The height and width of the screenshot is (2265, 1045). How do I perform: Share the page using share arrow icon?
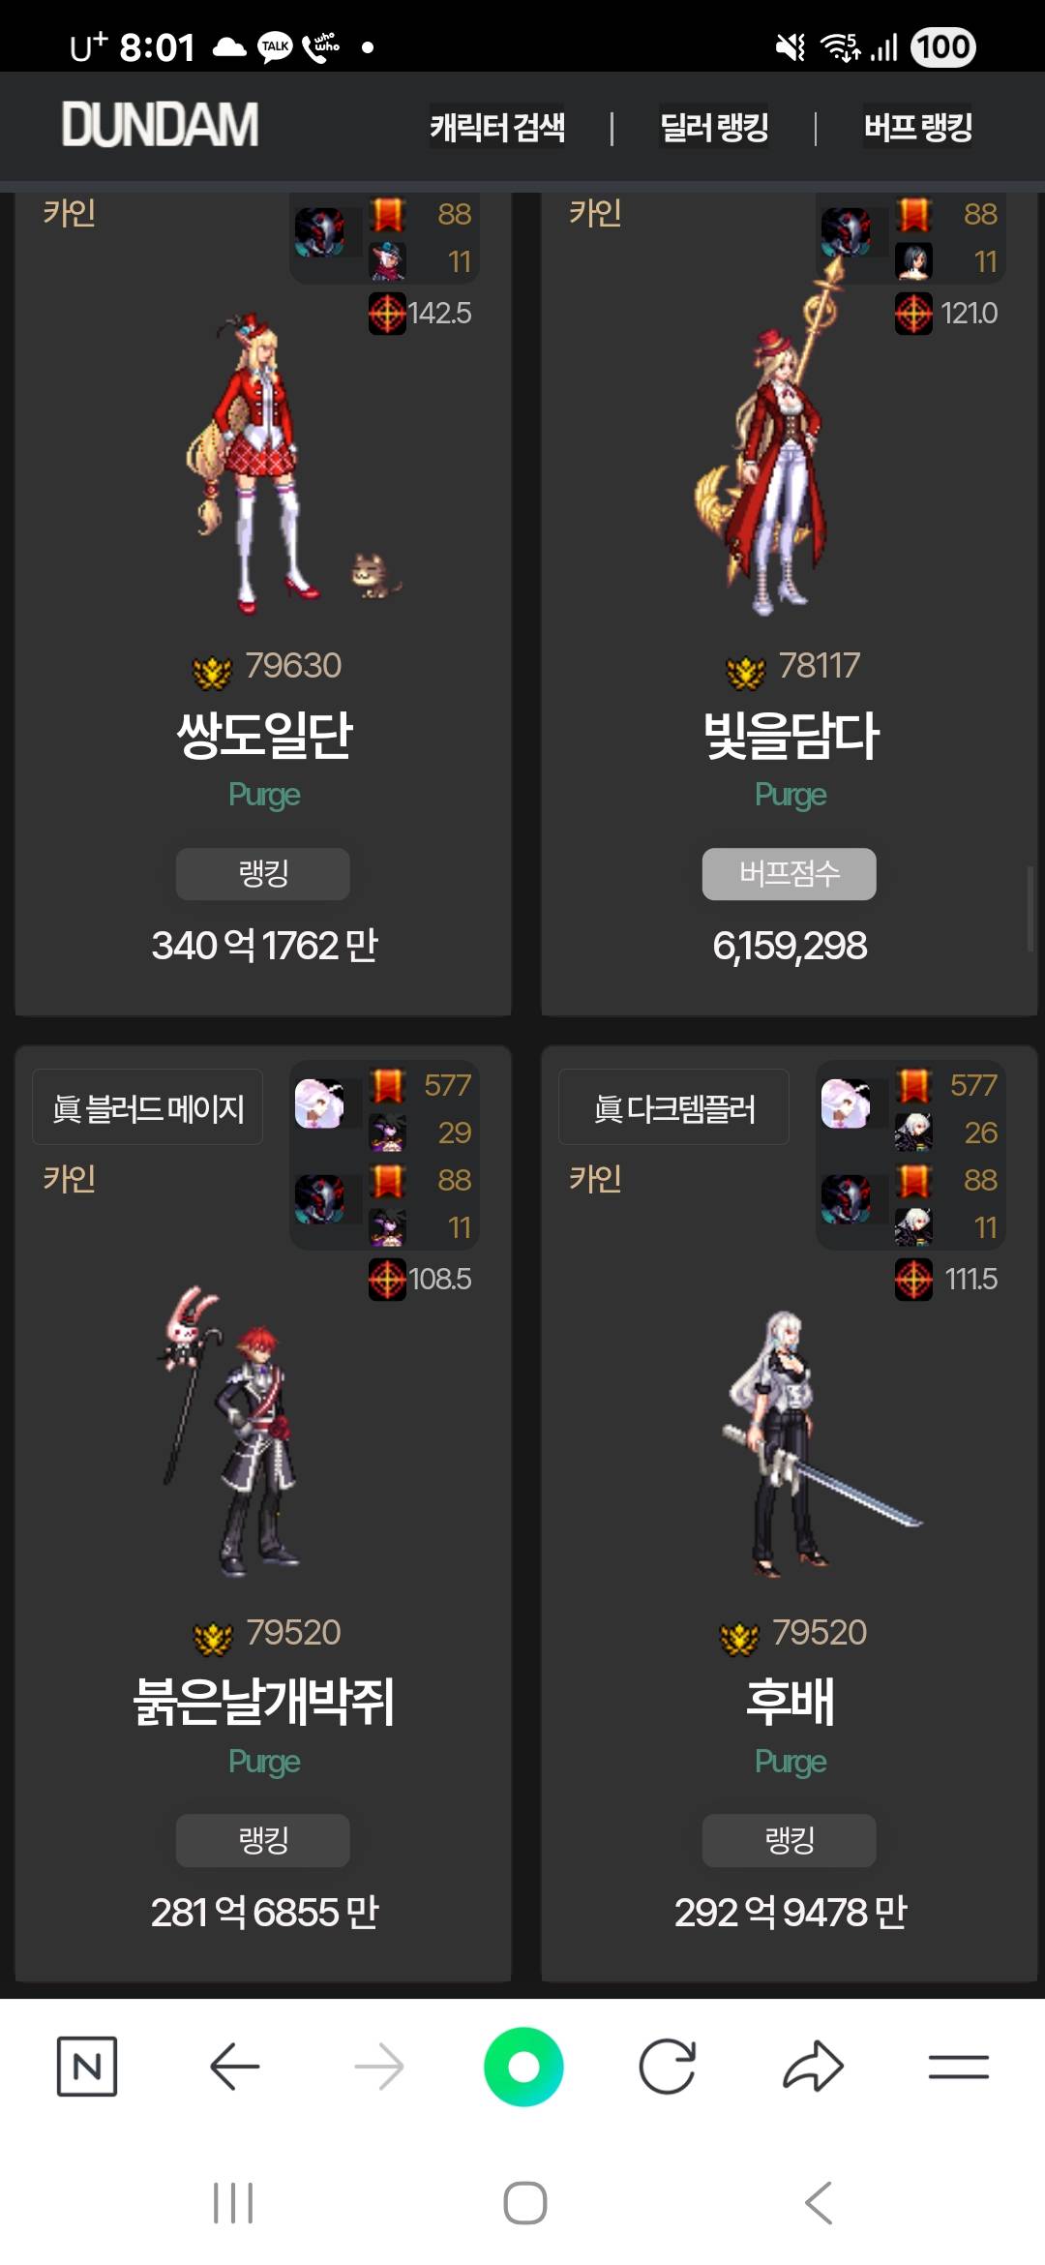(x=813, y=2066)
